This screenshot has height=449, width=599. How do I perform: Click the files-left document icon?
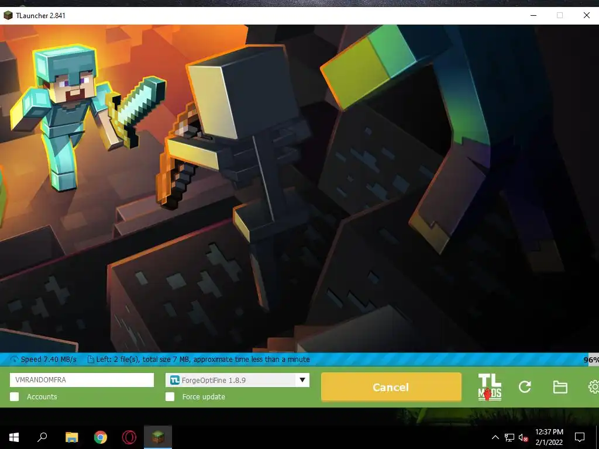[x=91, y=360]
